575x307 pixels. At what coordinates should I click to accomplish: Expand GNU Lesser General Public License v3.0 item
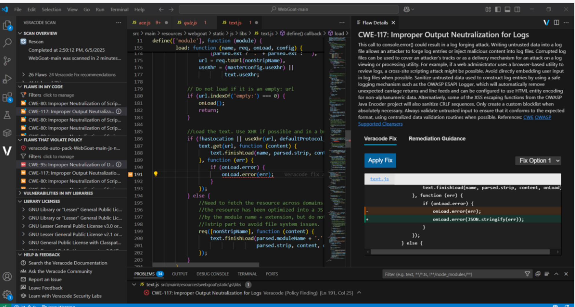tap(23, 226)
